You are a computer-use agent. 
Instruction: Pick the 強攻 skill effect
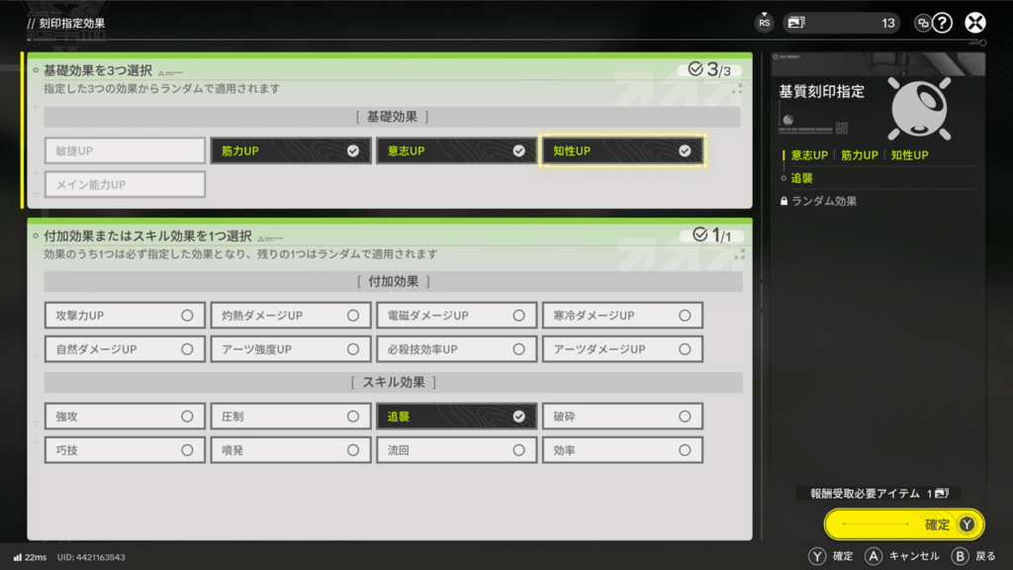point(124,417)
